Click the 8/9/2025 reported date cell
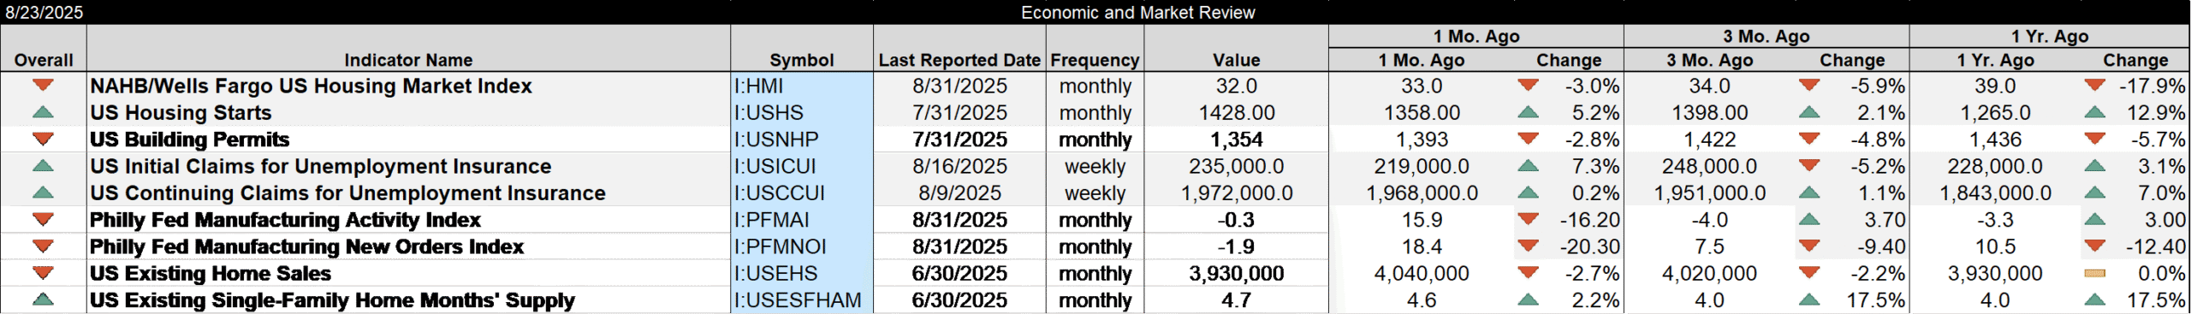The image size is (2191, 314). tap(959, 193)
